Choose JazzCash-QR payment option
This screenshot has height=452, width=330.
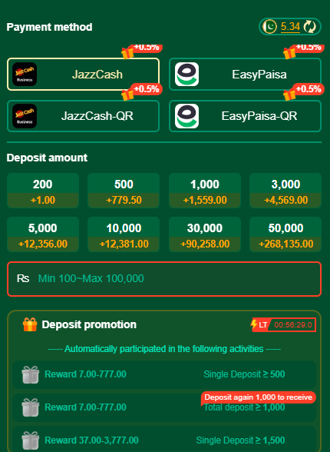[x=83, y=116]
